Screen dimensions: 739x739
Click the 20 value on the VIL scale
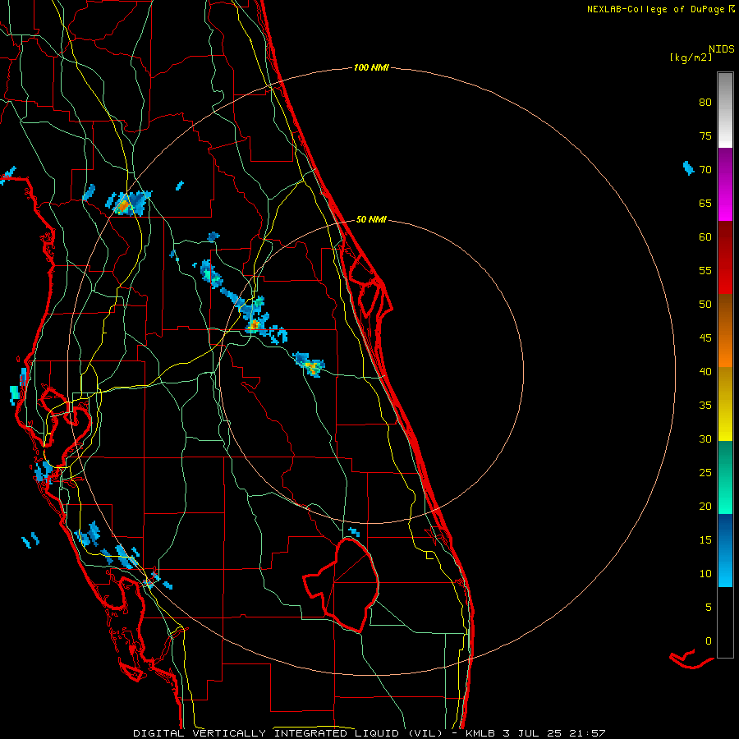705,506
